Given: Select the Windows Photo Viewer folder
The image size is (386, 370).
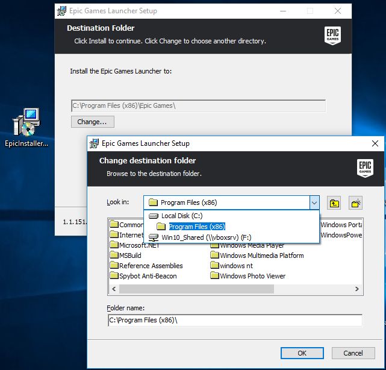Looking at the screenshot, I should click(x=248, y=276).
